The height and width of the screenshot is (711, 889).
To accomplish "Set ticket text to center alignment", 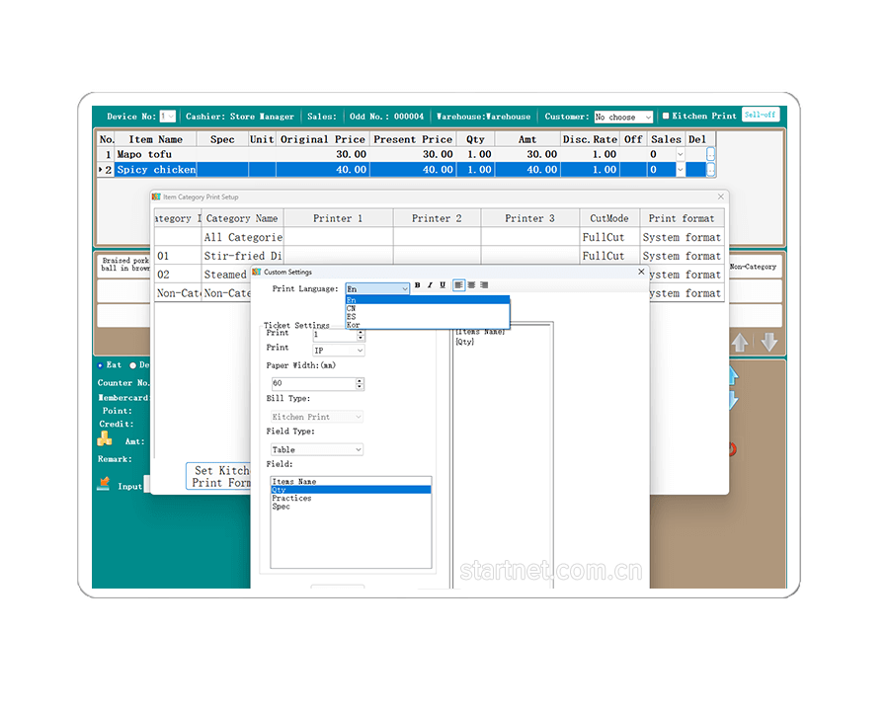I will coord(471,285).
